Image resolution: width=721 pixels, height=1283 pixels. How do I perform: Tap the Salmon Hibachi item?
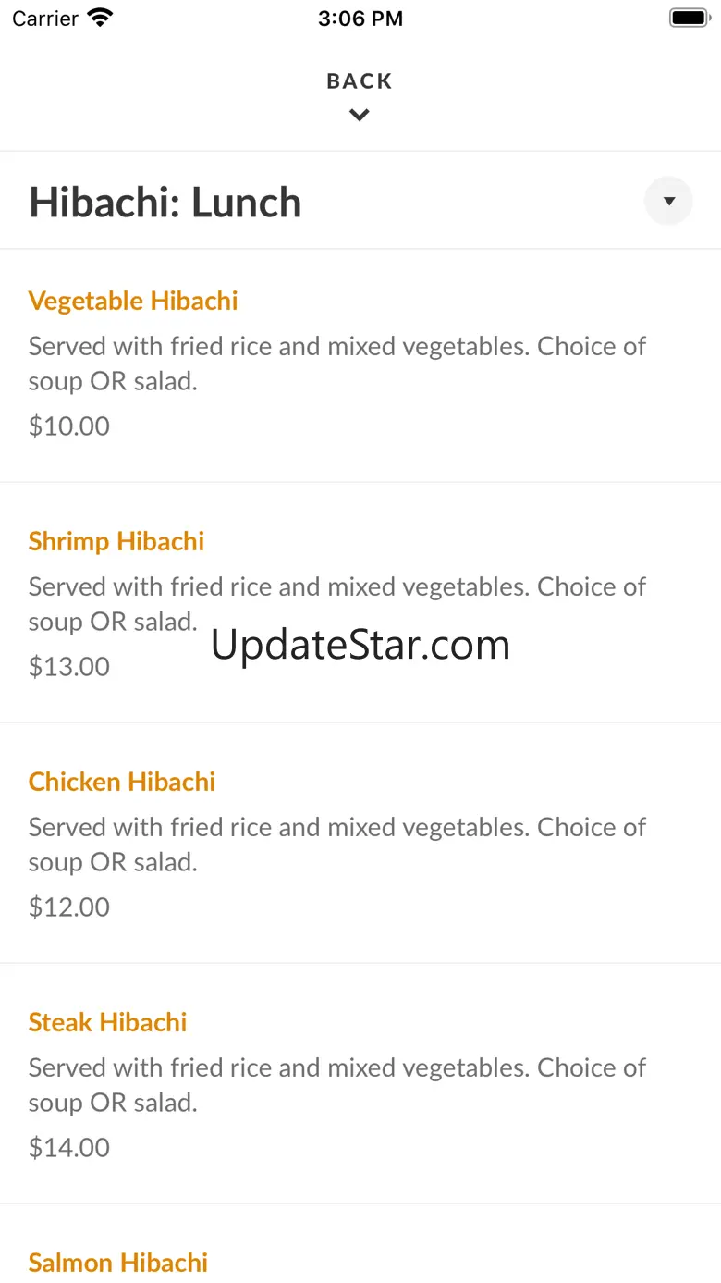click(x=118, y=1263)
